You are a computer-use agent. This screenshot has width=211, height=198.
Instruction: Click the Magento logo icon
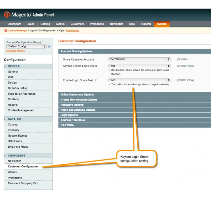(7, 15)
